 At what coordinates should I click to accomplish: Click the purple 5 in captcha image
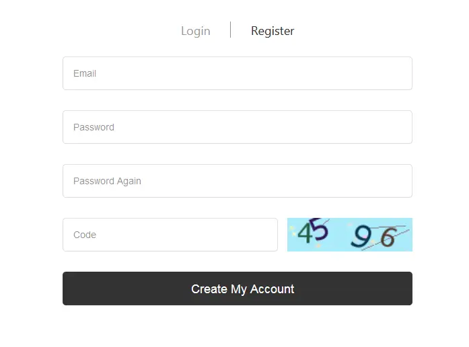pyautogui.click(x=319, y=229)
